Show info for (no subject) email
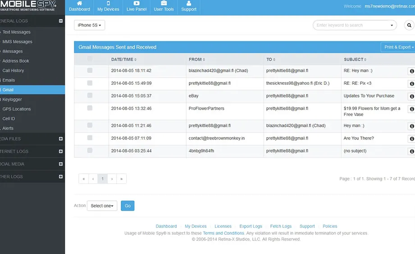The image size is (415, 254). coord(411,151)
